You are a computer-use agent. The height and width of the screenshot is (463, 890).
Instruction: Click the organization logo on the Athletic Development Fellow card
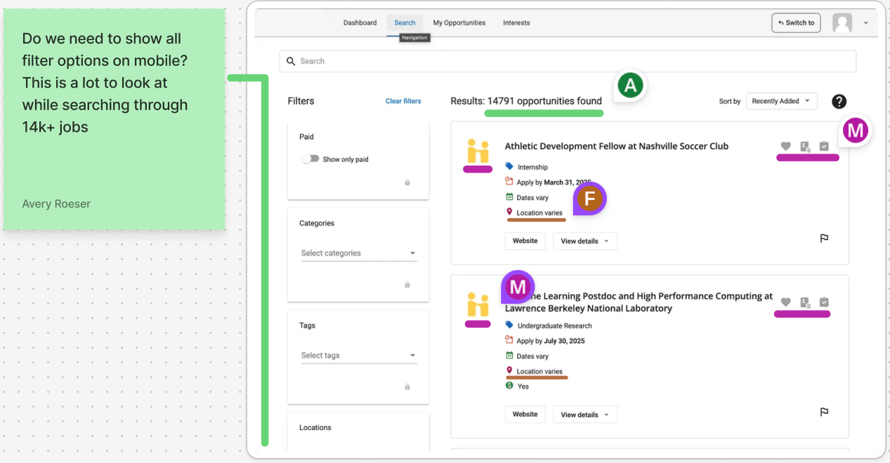pos(478,152)
